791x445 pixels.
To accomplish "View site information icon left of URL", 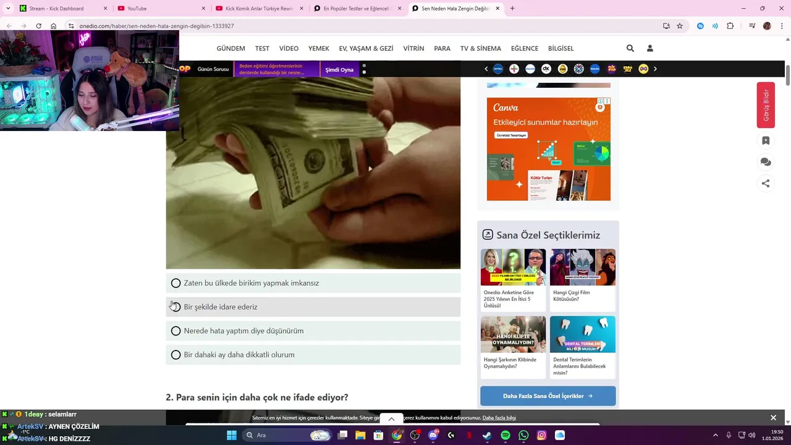I will (71, 26).
